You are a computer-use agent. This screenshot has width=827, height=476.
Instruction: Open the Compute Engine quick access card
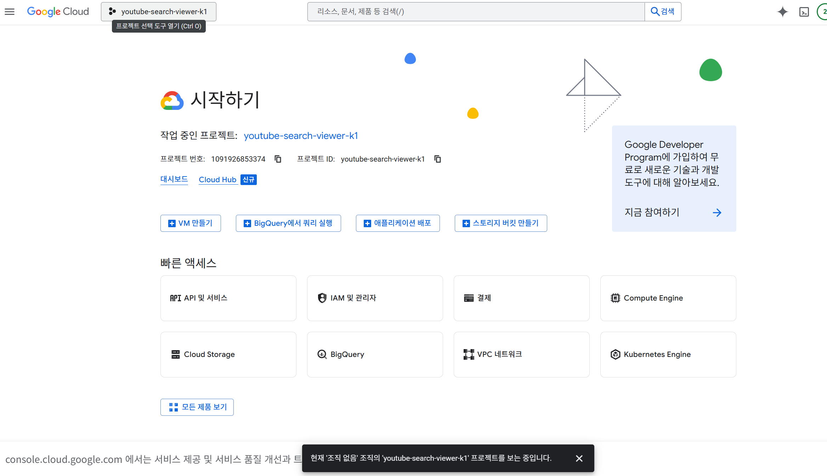click(668, 298)
